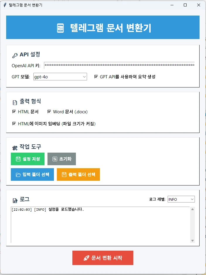Uncheck the GPT API 요약 생성 checkbox
206x275 pixels.
96,77
